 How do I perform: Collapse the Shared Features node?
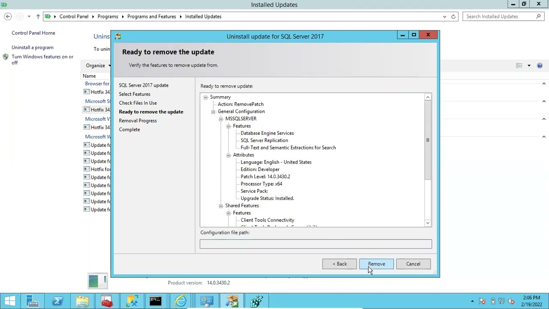(x=221, y=206)
